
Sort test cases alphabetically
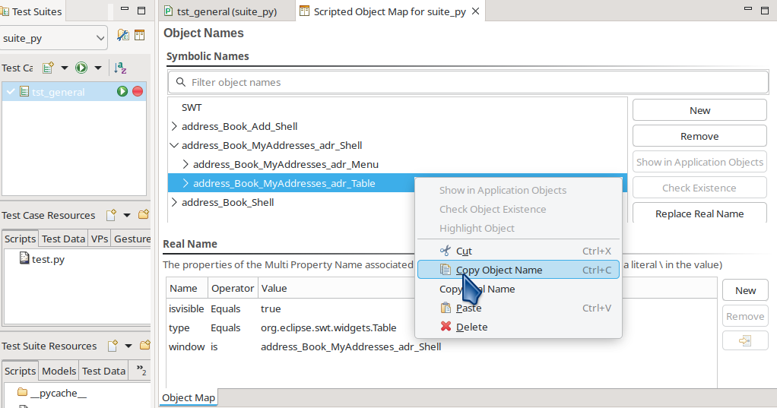point(120,68)
